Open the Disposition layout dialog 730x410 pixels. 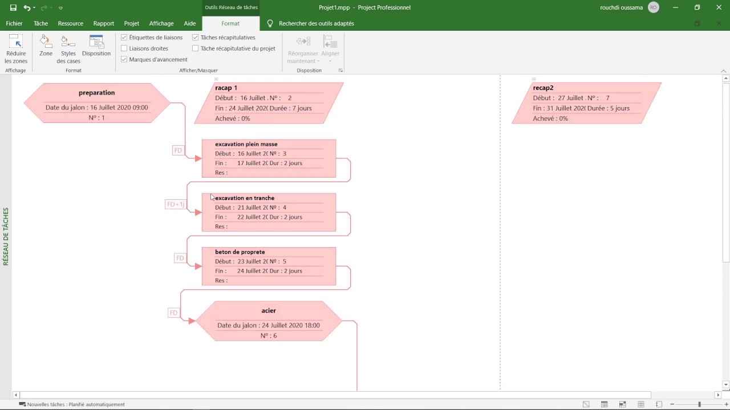[x=96, y=46]
